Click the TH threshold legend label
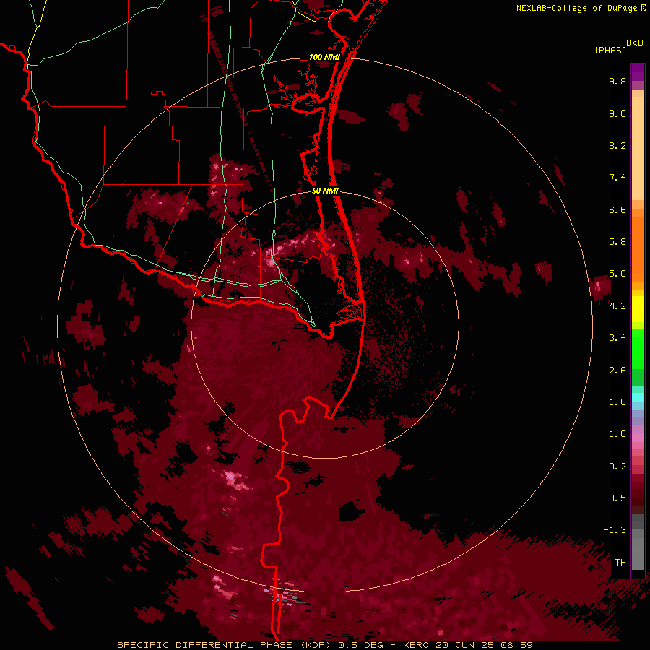 coord(620,563)
